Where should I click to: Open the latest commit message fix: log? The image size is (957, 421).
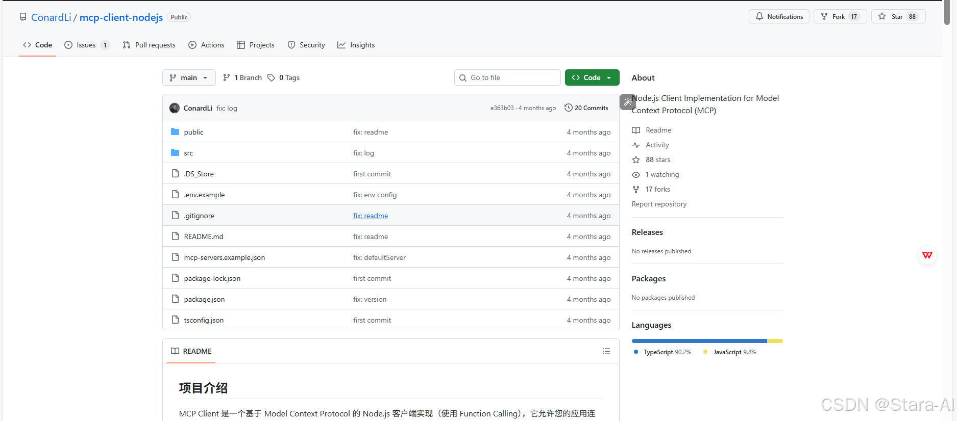(x=227, y=108)
